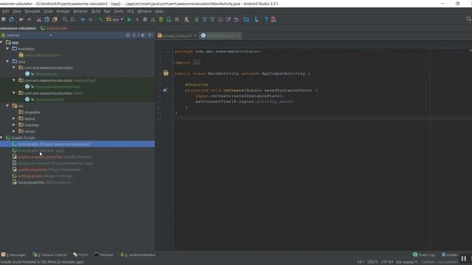472x265 pixels.
Task: Collapse the Gradle Scripts node
Action: point(1,138)
